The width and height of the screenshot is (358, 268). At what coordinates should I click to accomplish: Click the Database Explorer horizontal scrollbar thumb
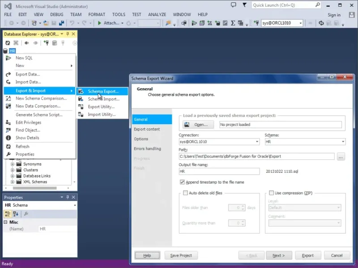click(35, 188)
